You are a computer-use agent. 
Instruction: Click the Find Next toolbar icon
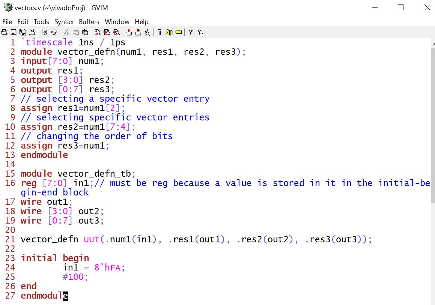pos(107,32)
